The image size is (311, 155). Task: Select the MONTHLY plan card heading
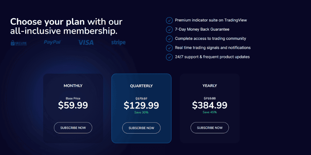(73, 86)
